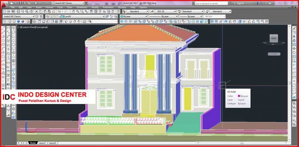Open the title bar workspace dropdown
The width and height of the screenshot is (299, 147).
point(68,3)
